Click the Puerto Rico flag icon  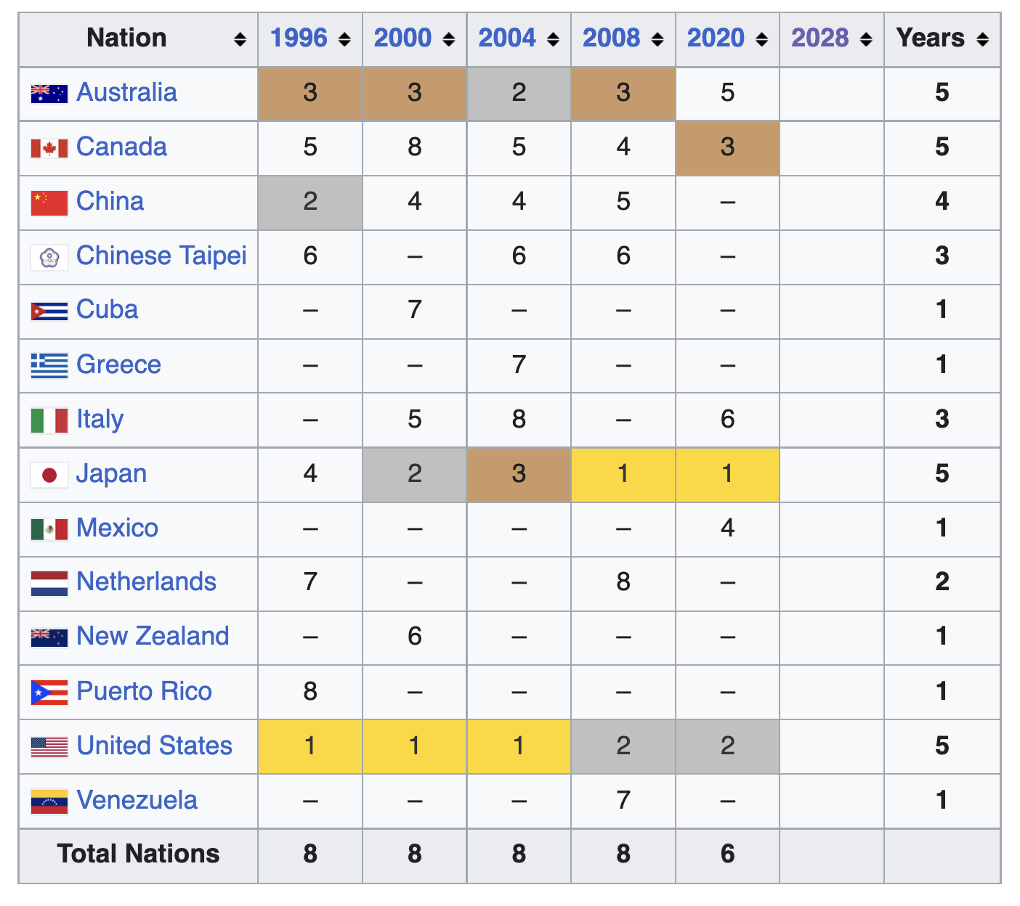coord(49,693)
